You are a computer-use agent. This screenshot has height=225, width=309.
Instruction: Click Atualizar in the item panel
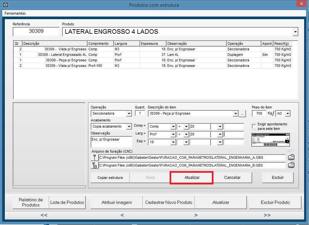tap(192, 178)
